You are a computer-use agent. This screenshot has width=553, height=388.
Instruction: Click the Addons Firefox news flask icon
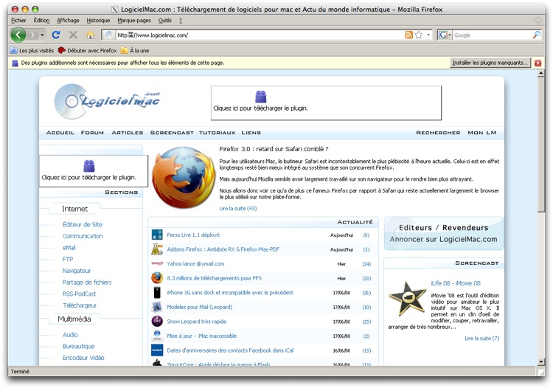(157, 249)
